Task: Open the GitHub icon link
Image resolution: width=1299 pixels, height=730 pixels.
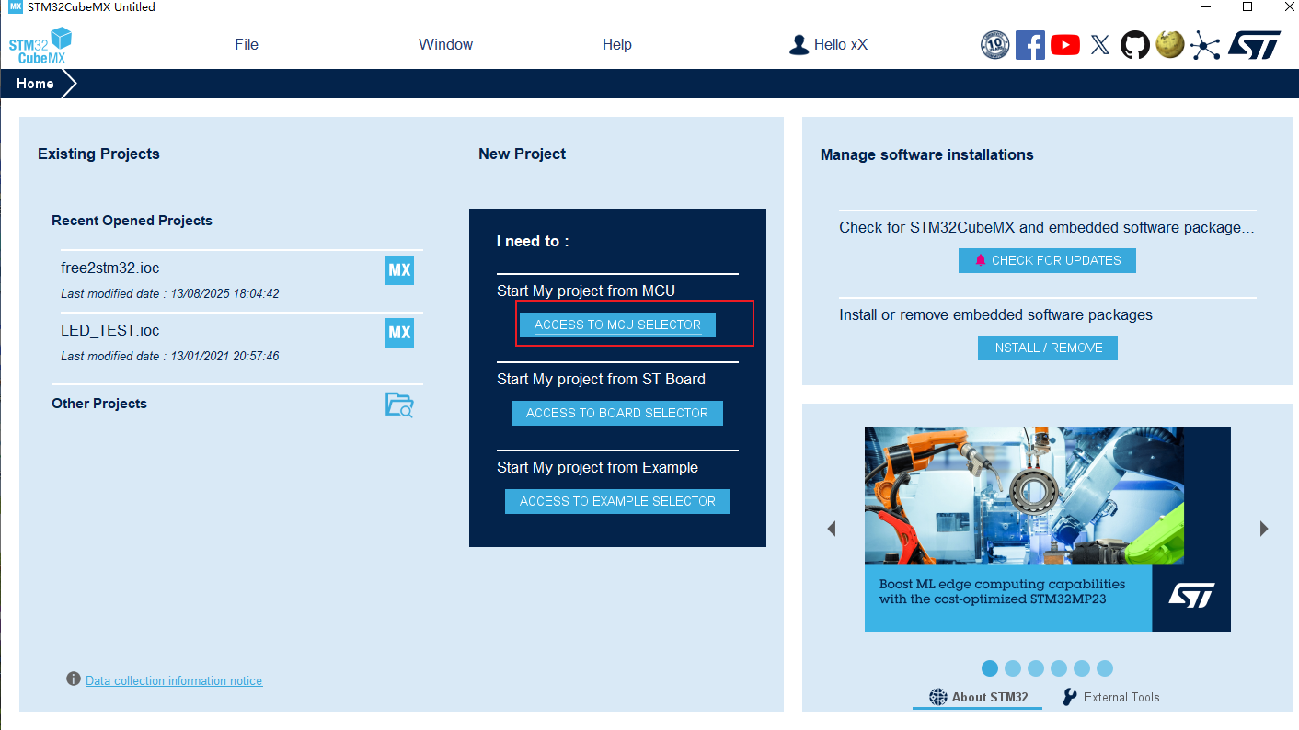Action: pos(1135,45)
